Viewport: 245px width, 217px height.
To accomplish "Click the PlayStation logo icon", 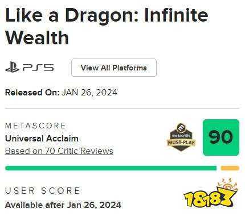I will coord(12,67).
